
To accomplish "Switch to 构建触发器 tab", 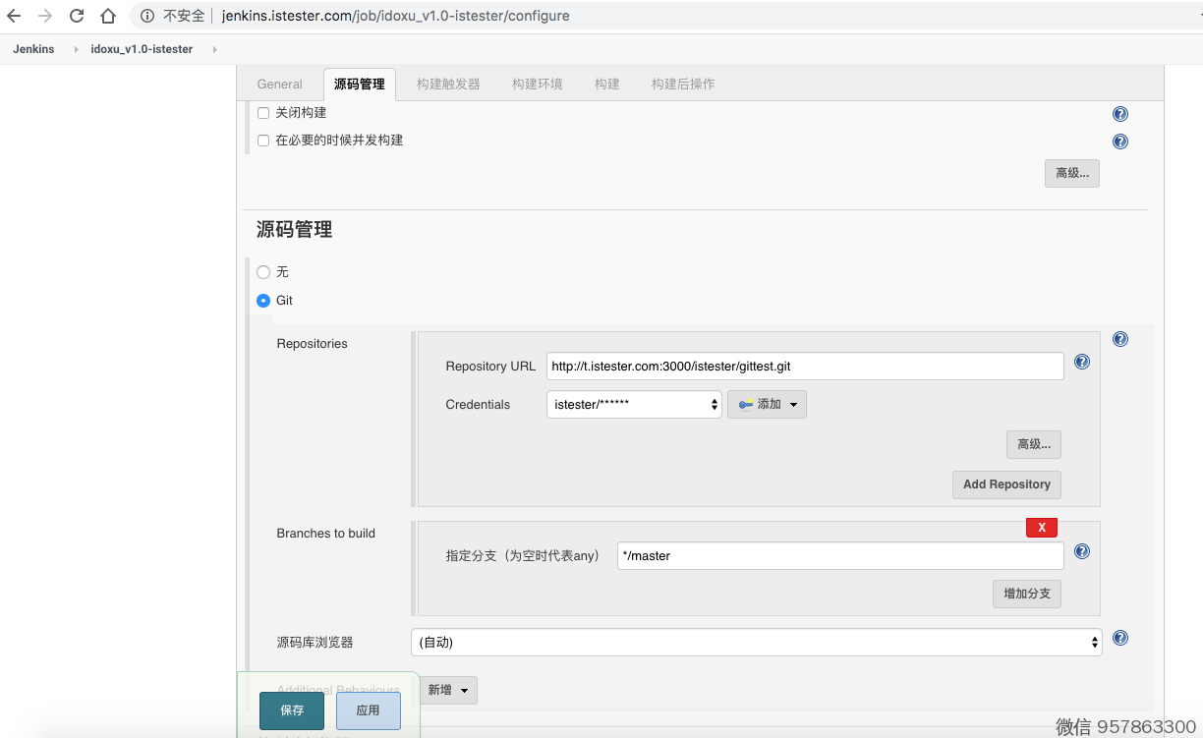I will pyautogui.click(x=448, y=85).
